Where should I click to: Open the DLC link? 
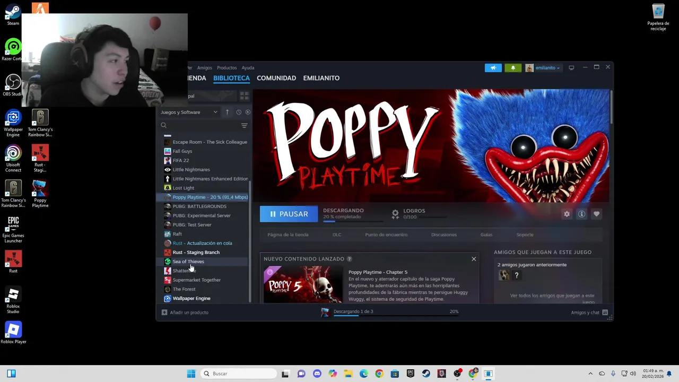(x=337, y=235)
